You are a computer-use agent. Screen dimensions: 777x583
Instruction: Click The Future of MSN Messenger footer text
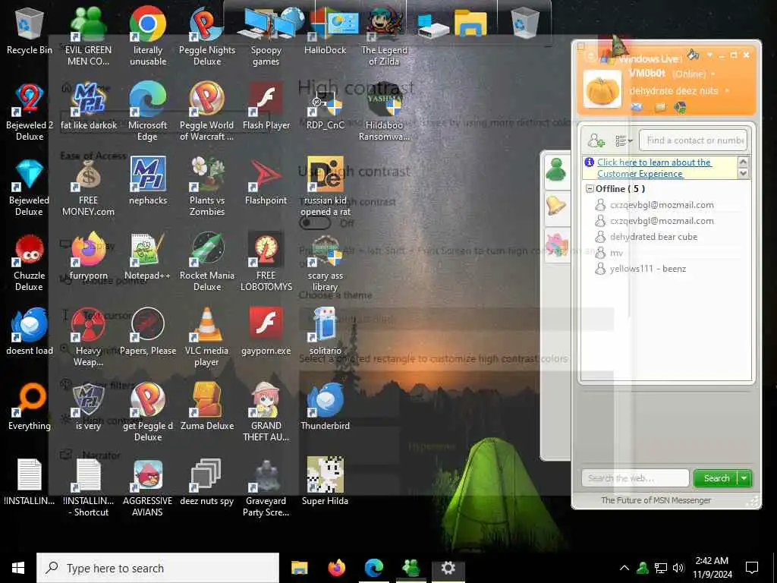[x=656, y=500]
